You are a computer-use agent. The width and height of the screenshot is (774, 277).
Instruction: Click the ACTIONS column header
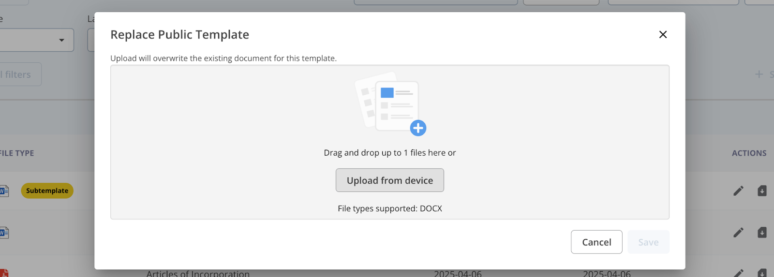click(x=749, y=153)
